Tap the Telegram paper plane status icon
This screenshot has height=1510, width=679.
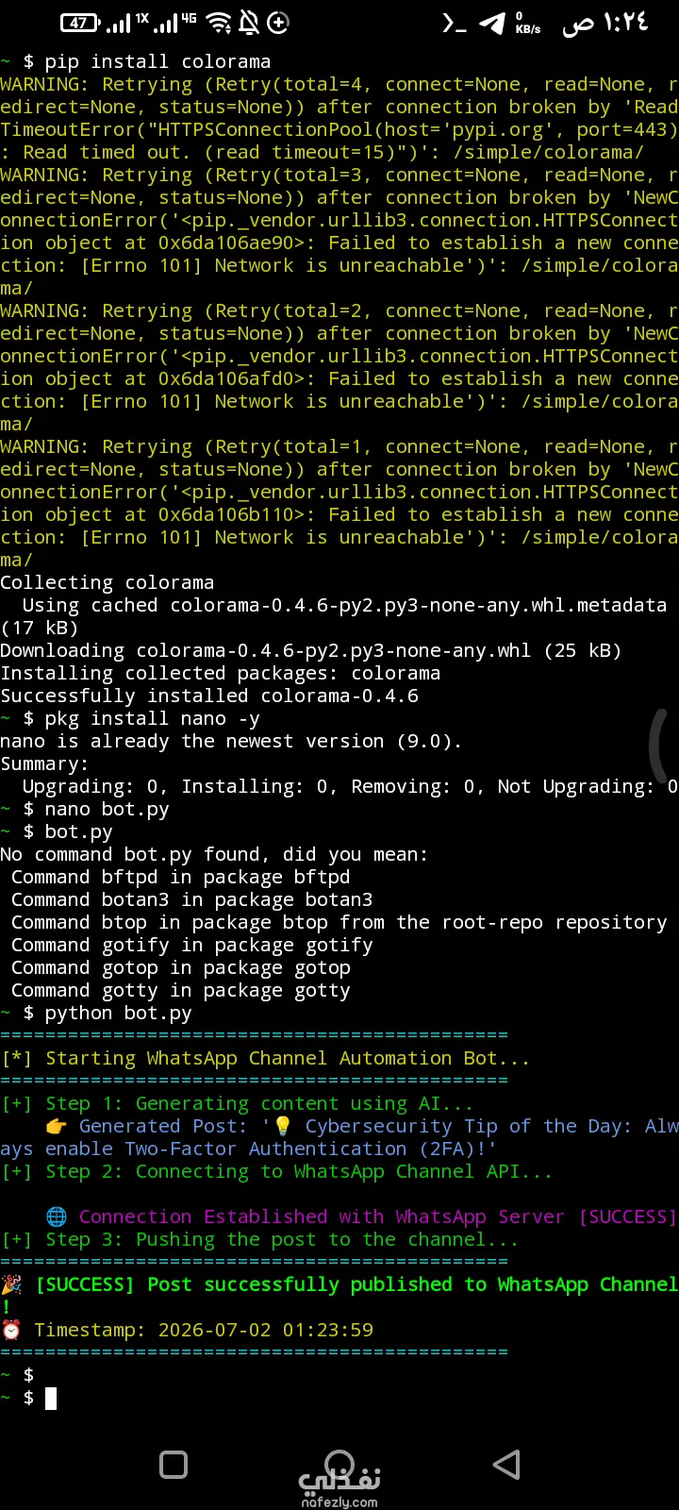click(492, 24)
